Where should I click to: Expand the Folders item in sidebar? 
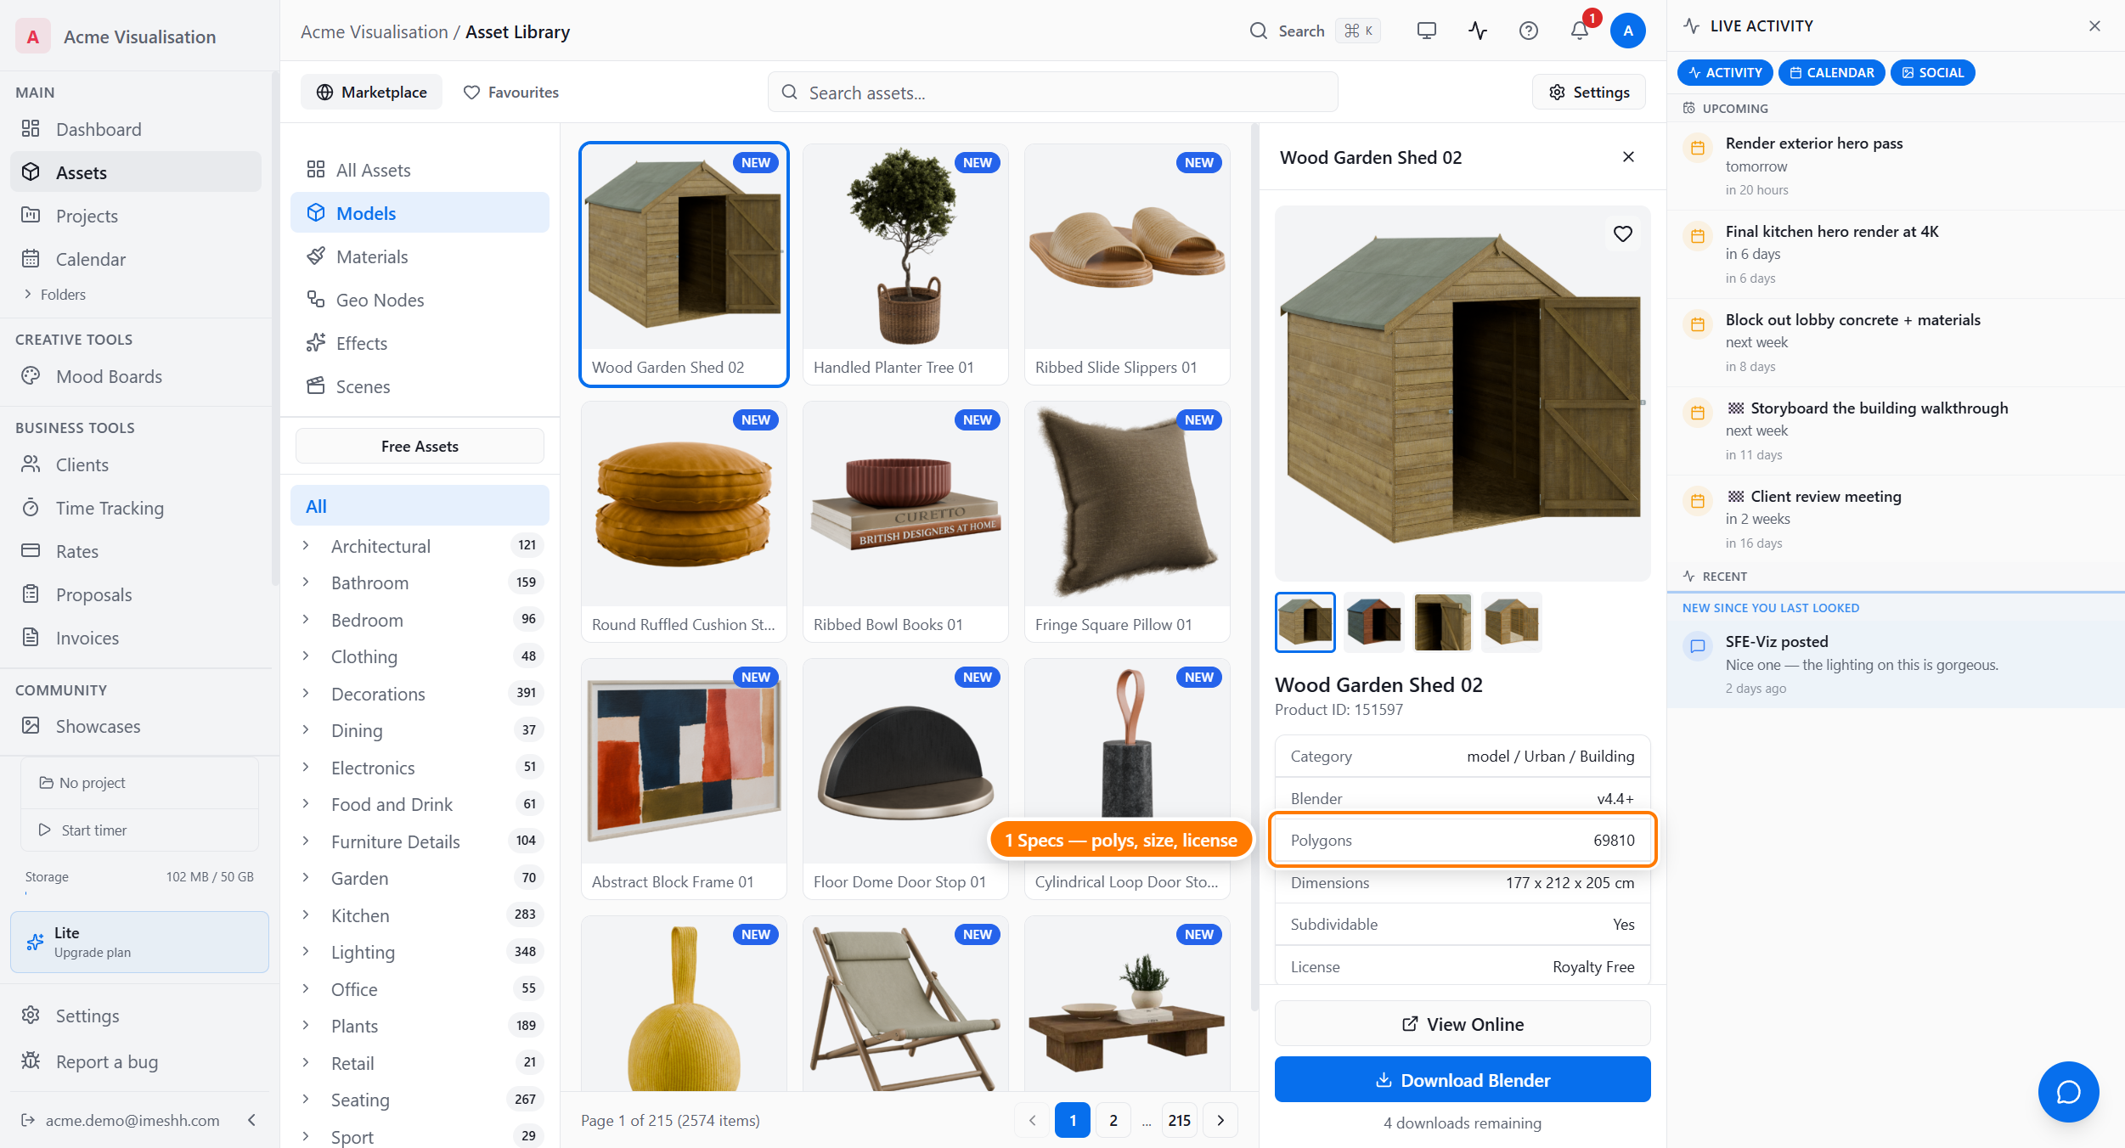point(55,295)
